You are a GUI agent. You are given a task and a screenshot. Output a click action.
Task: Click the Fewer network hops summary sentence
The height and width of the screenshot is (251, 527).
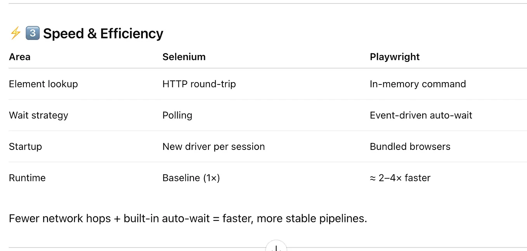coord(188,218)
